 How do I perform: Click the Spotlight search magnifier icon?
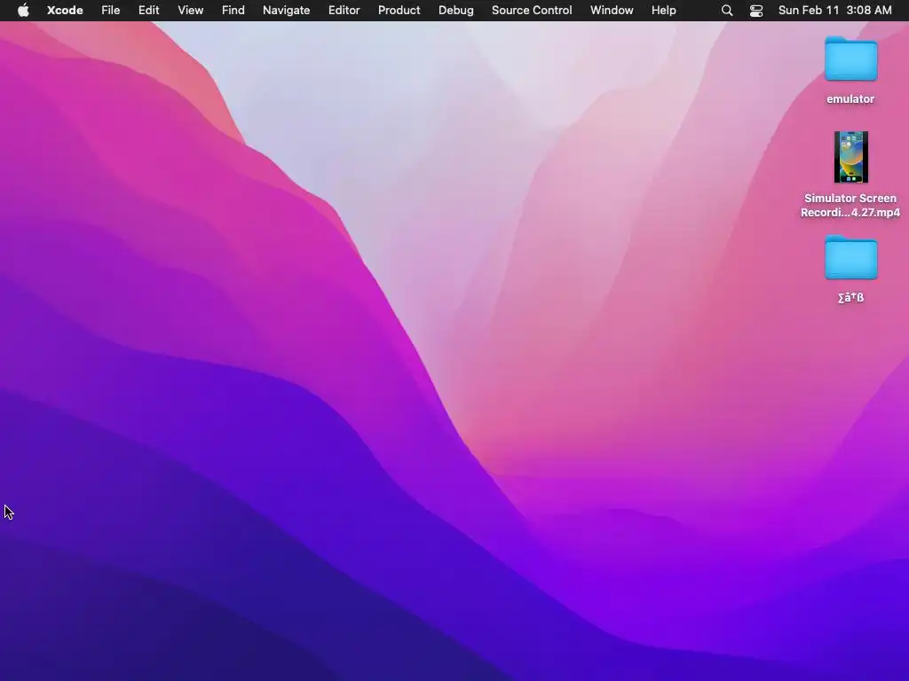tap(727, 11)
